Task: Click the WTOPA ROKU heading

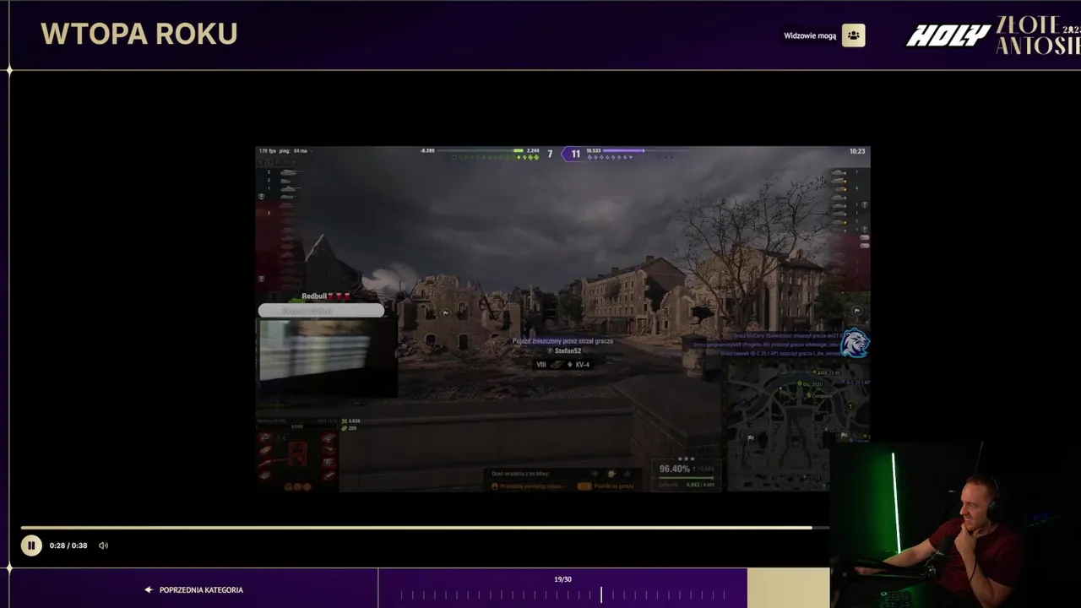Action: click(139, 34)
